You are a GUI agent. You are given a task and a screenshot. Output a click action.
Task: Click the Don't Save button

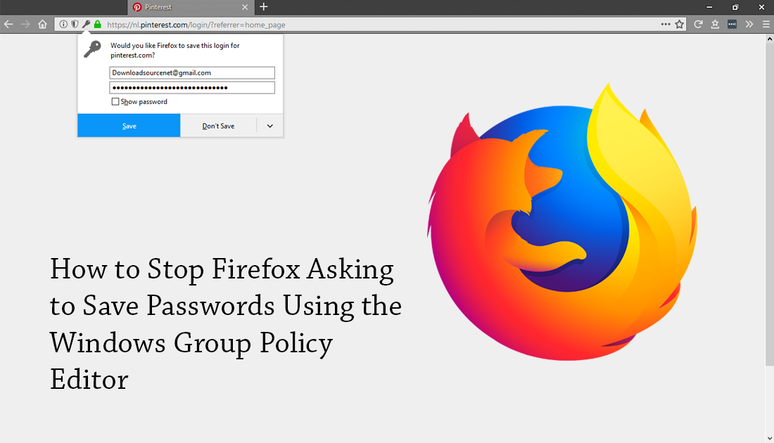point(218,126)
